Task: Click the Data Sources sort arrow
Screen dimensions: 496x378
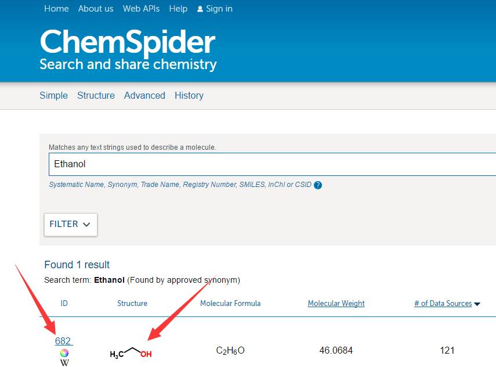Action: pos(477,304)
